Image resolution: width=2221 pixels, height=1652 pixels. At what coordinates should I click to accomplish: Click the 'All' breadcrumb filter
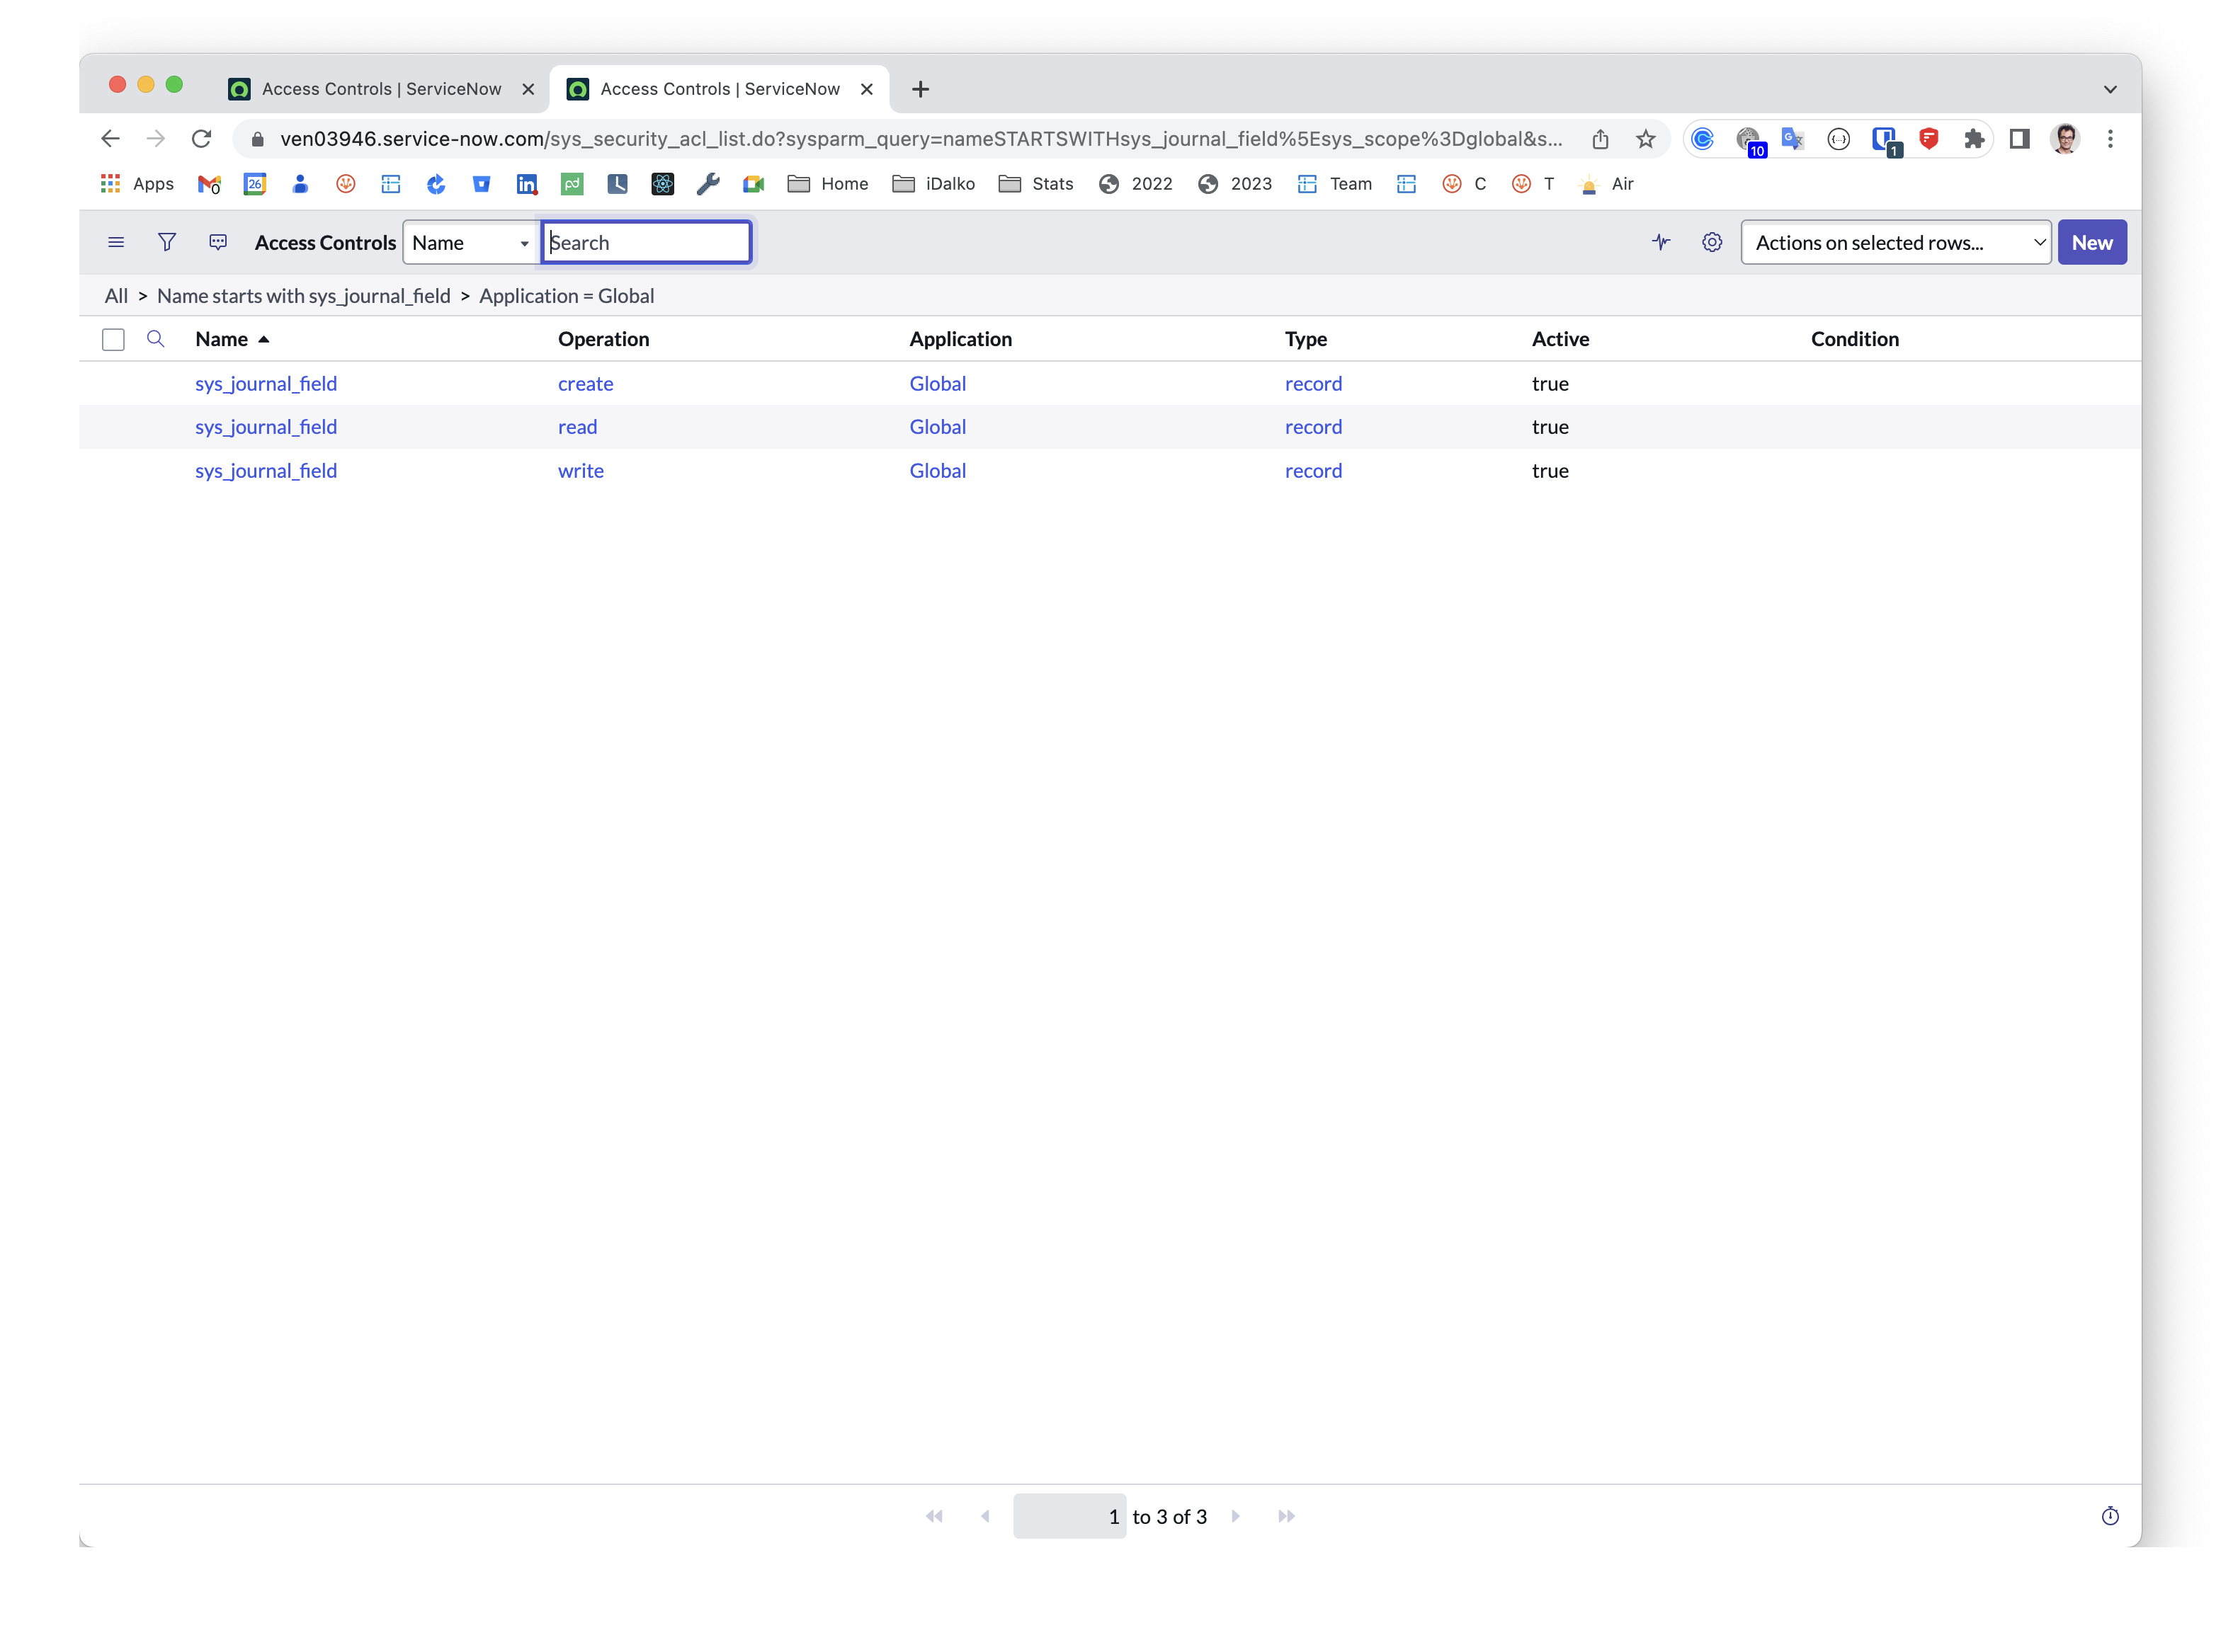tap(116, 296)
